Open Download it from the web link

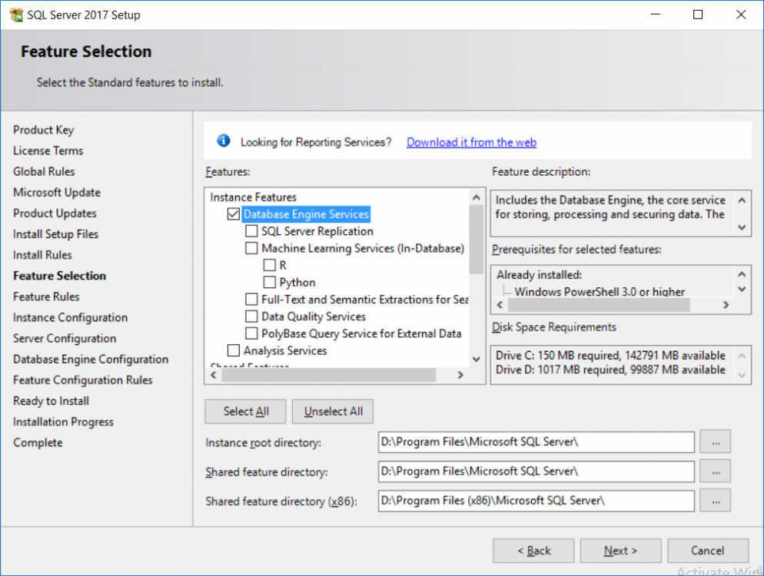click(x=471, y=142)
